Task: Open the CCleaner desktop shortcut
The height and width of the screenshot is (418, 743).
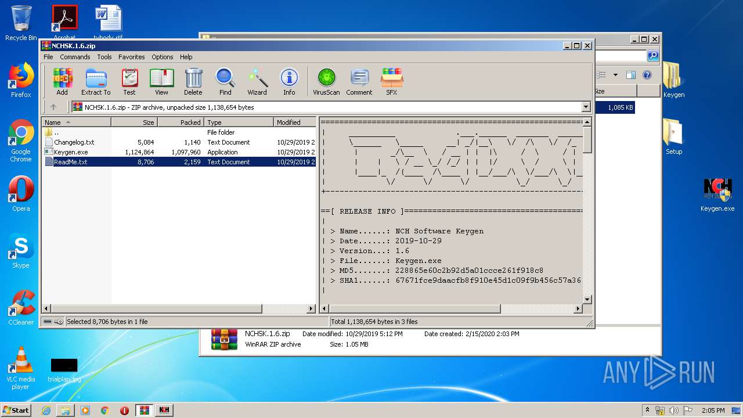Action: (21, 308)
